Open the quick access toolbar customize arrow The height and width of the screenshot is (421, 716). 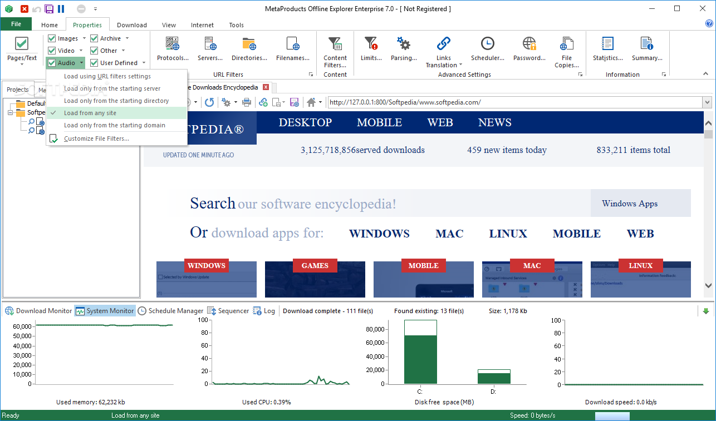pos(95,9)
